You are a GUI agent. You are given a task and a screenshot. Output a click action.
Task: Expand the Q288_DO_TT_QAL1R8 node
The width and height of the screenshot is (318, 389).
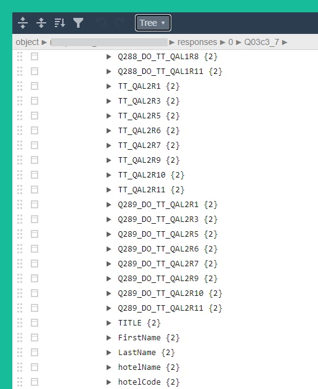pos(108,57)
